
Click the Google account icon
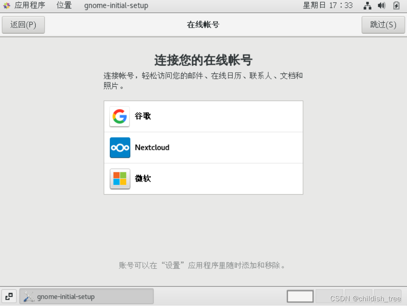pos(120,116)
